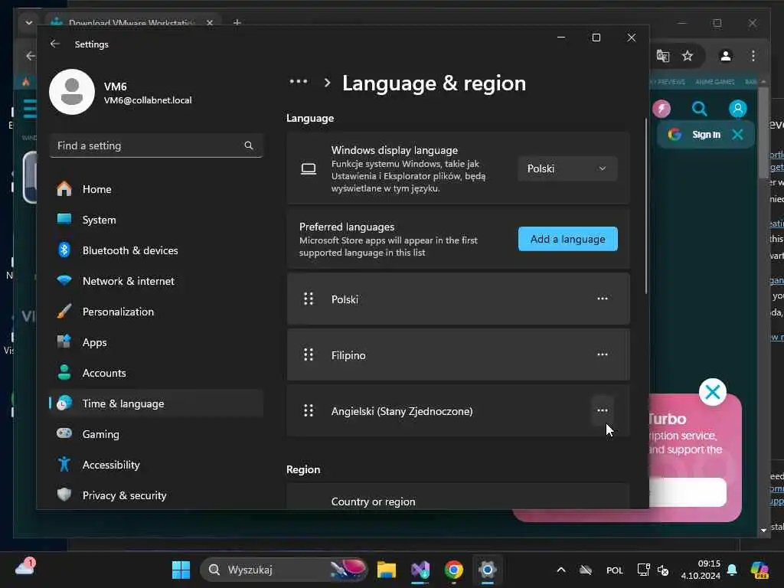Click the Google Sign in prompt in Chrome
The width and height of the screenshot is (784, 588).
click(x=706, y=135)
